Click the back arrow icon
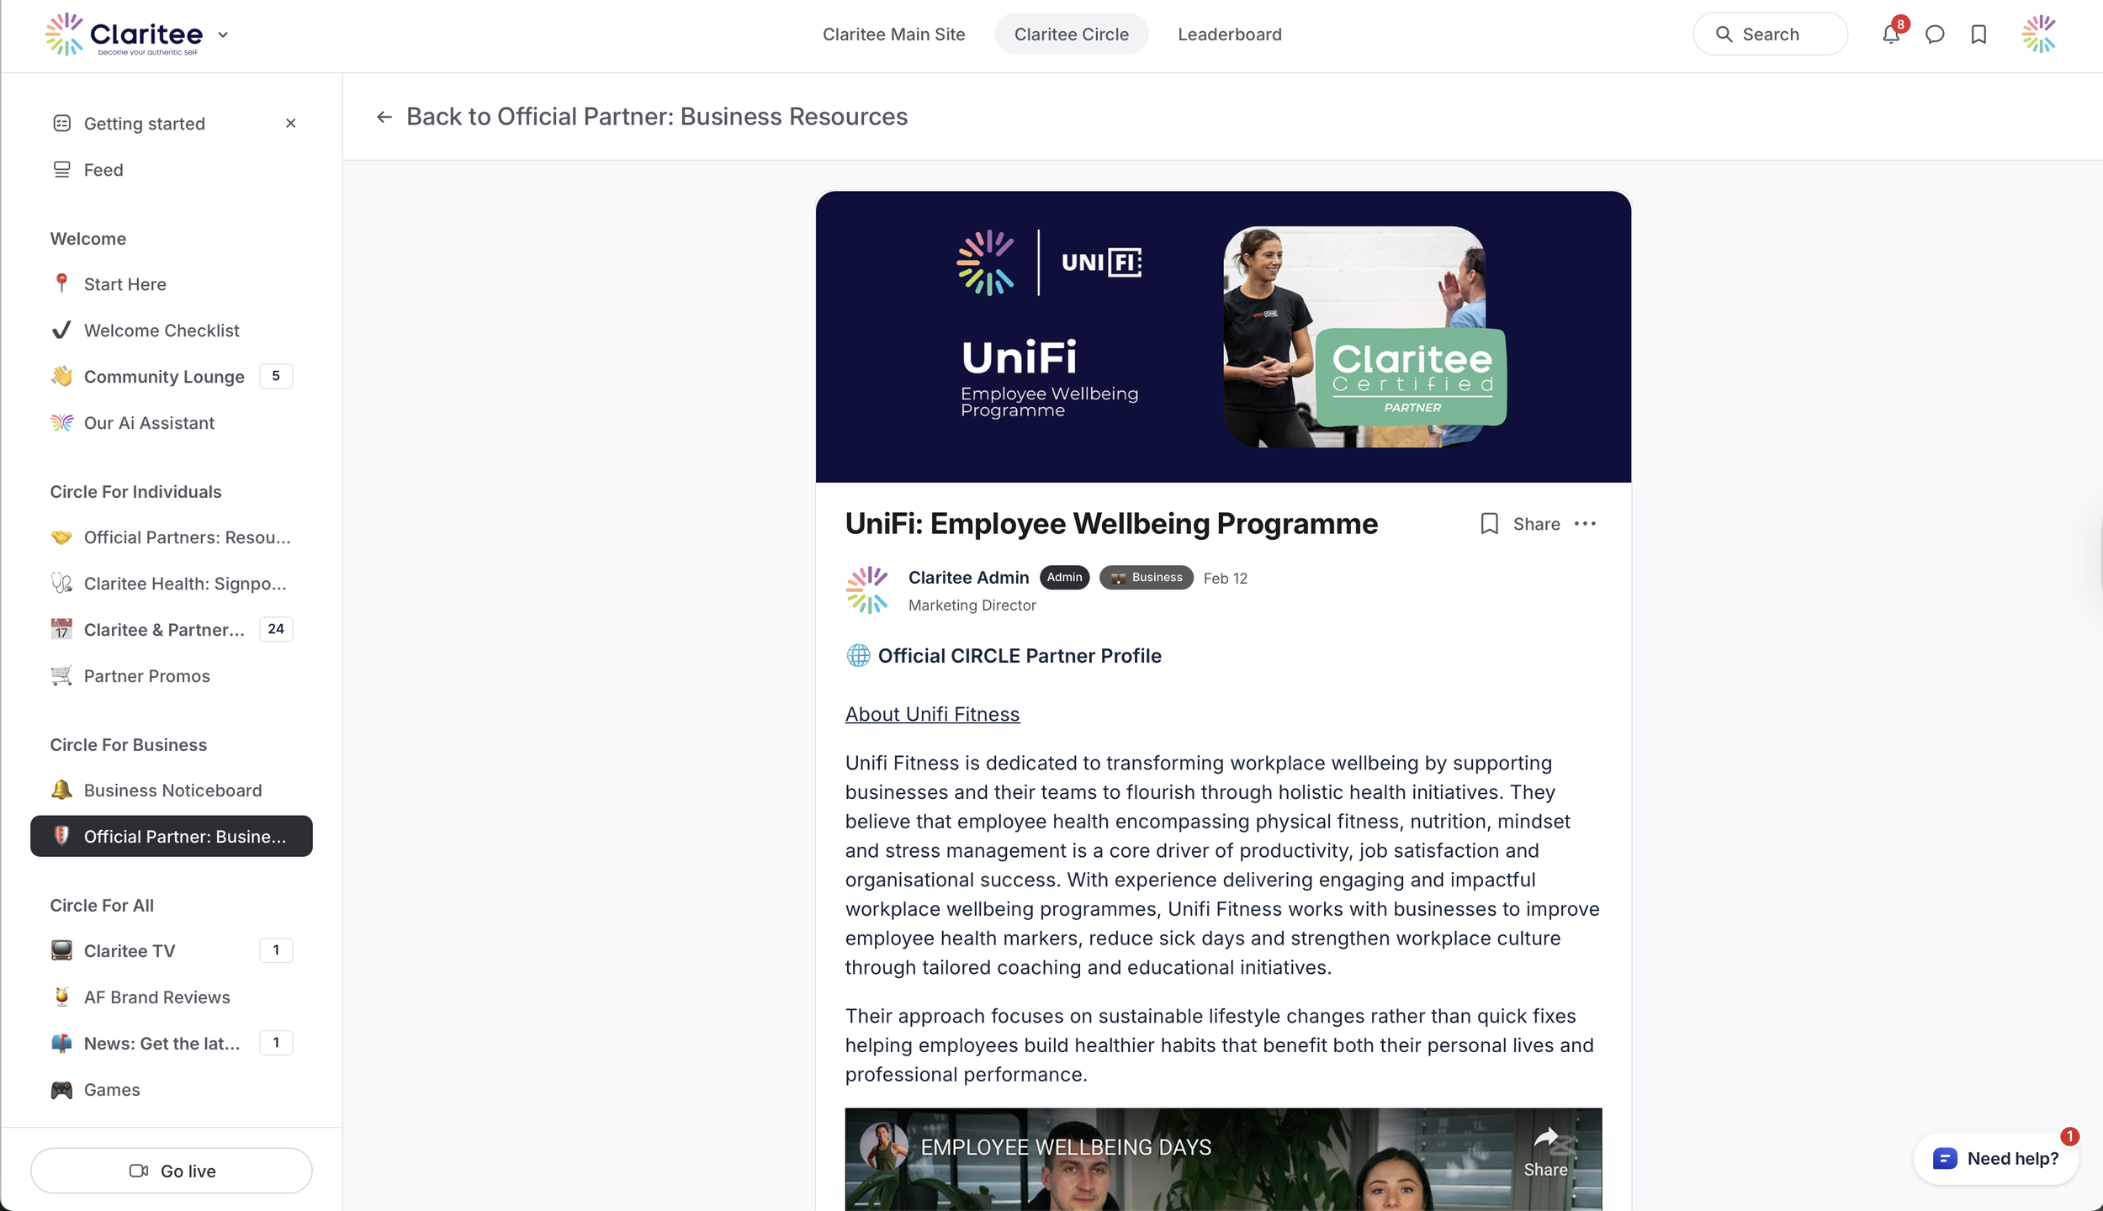Image resolution: width=2103 pixels, height=1211 pixels. click(384, 117)
